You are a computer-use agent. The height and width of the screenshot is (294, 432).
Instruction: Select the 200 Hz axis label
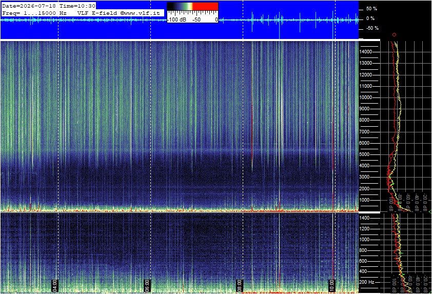367,282
